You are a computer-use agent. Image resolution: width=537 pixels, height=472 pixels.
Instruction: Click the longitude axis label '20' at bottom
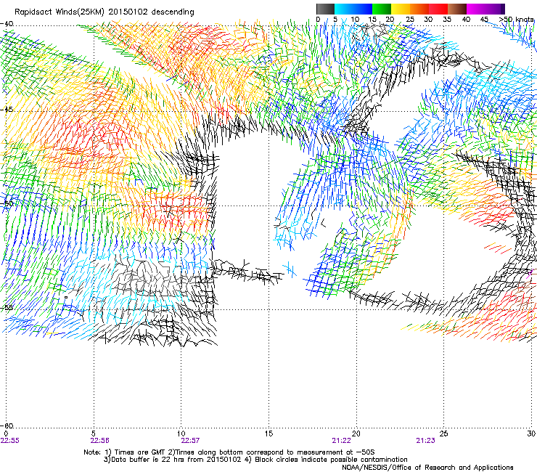click(356, 434)
